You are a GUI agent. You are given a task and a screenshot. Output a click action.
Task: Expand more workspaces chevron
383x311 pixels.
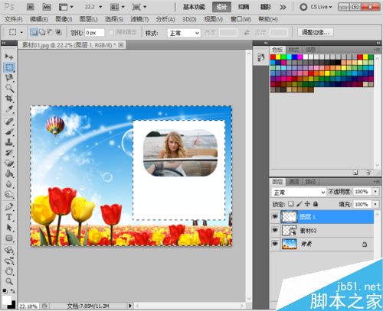click(x=283, y=7)
